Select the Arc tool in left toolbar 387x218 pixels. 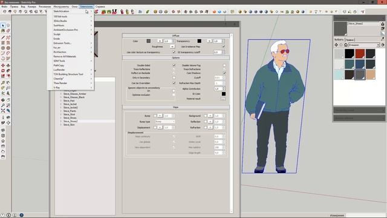click(x=3, y=53)
